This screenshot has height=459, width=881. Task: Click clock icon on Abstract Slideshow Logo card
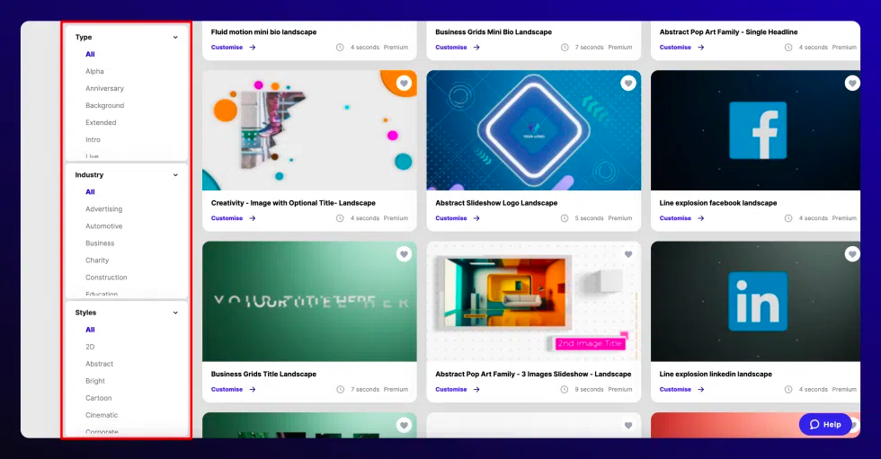(565, 218)
